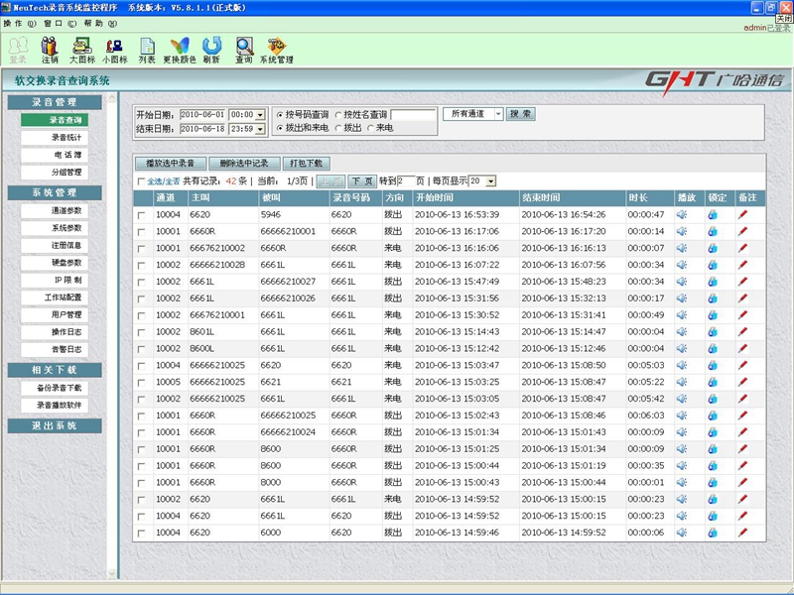
Task: Click the 注销 (logout) toolbar icon
Action: click(50, 50)
